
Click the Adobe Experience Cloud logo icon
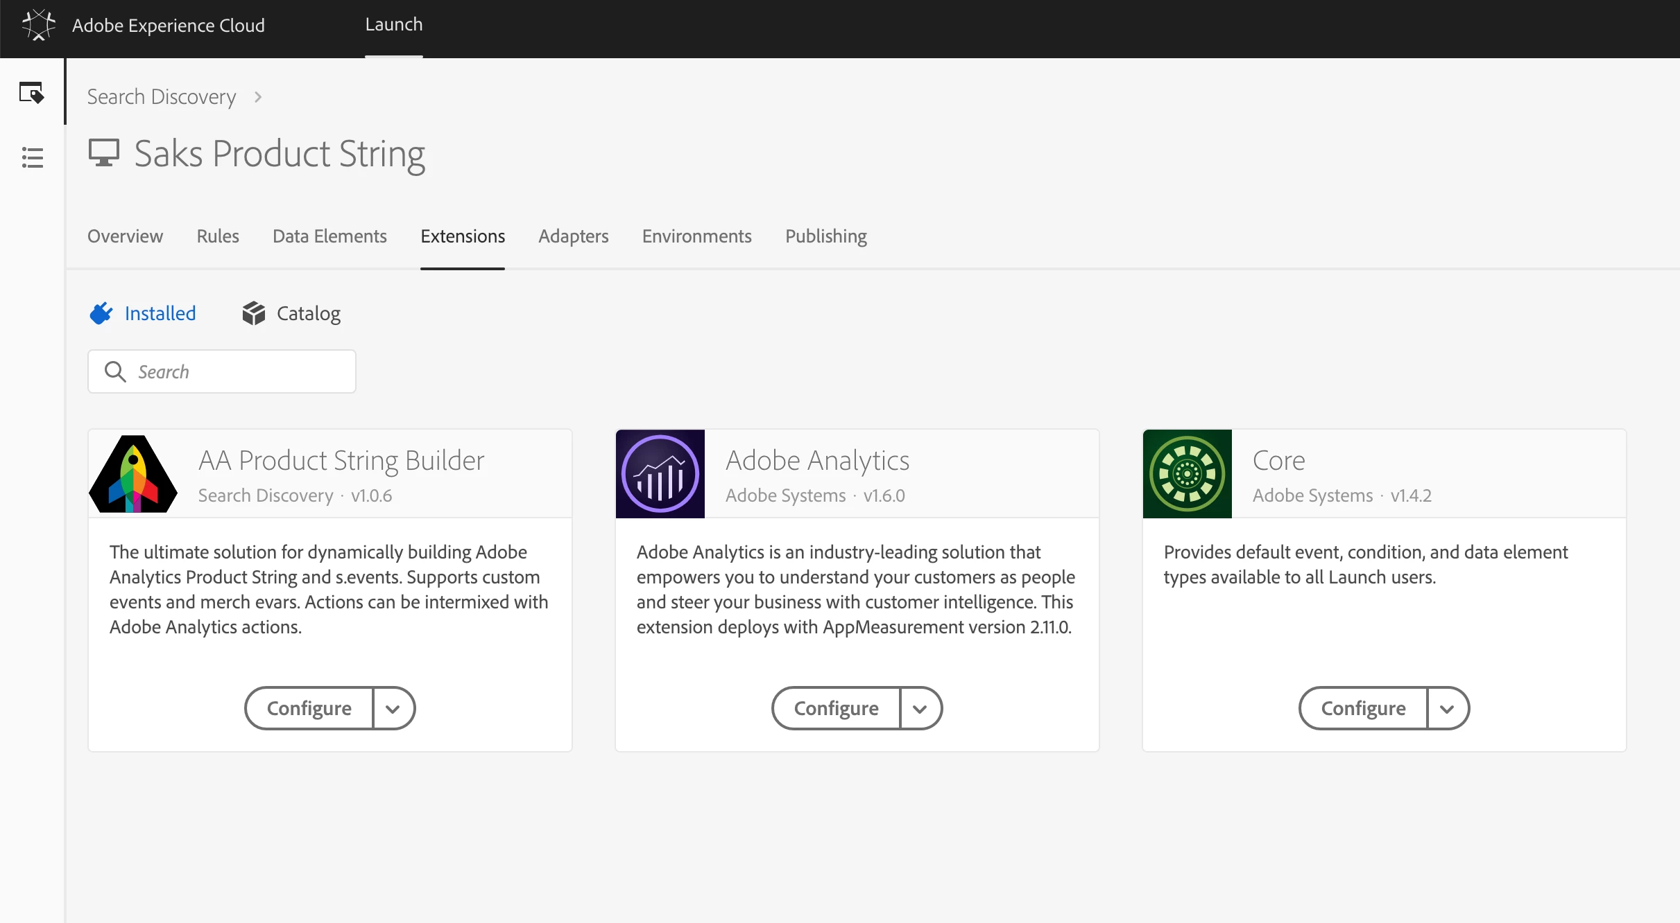[38, 25]
